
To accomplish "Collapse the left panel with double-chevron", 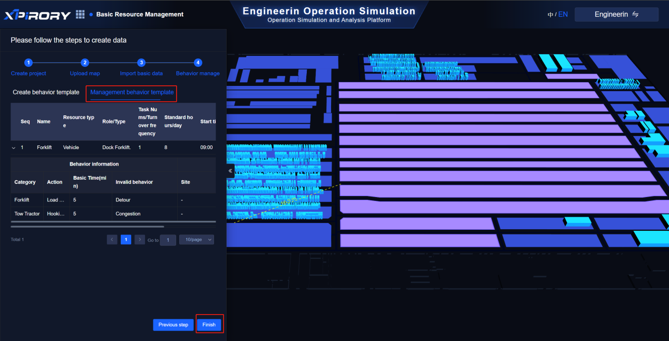I will coord(230,171).
